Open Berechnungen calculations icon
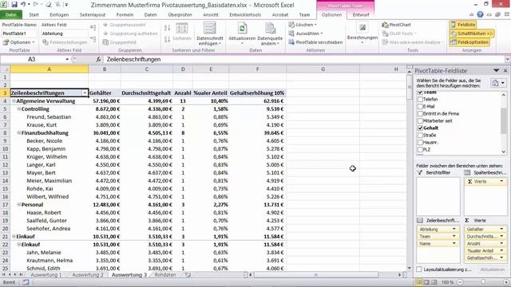Image resolution: width=511 pixels, height=287 pixels. tap(362, 33)
